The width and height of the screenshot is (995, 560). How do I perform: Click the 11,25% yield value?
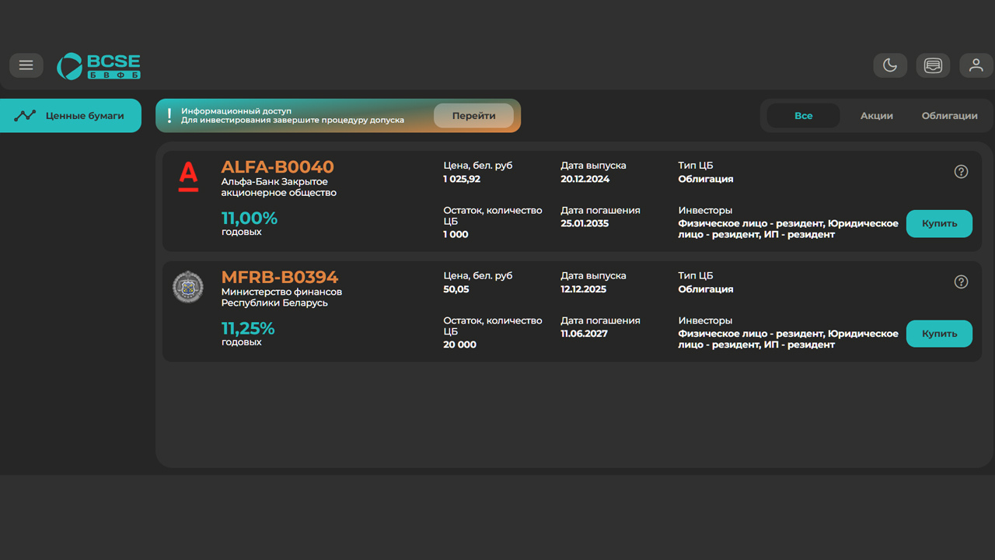248,328
